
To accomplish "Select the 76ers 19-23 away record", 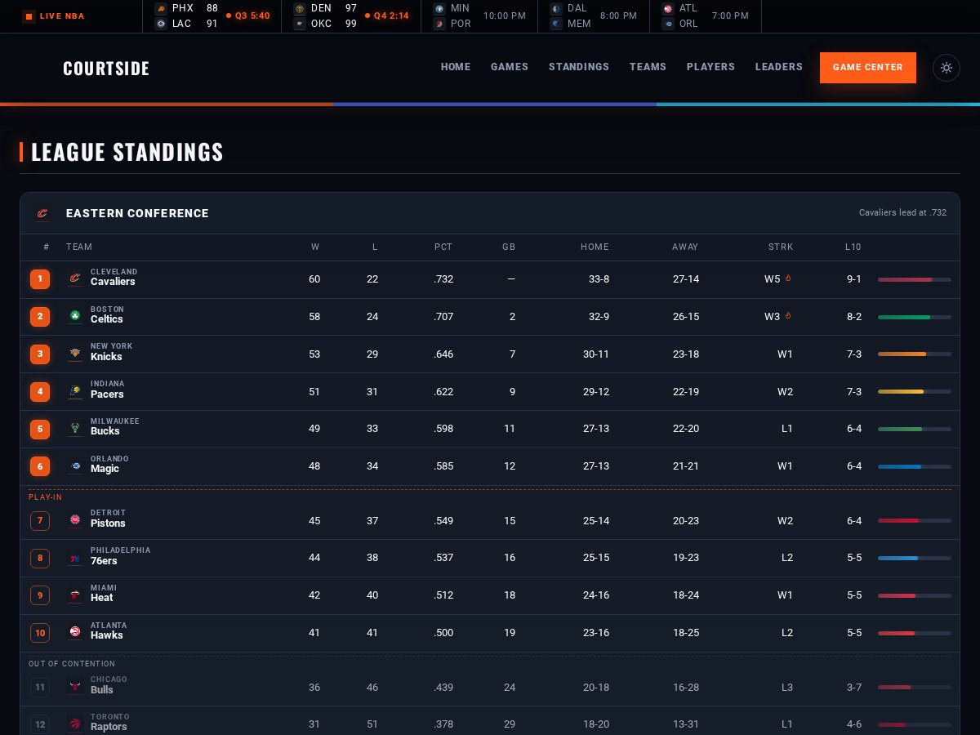I will [x=686, y=558].
